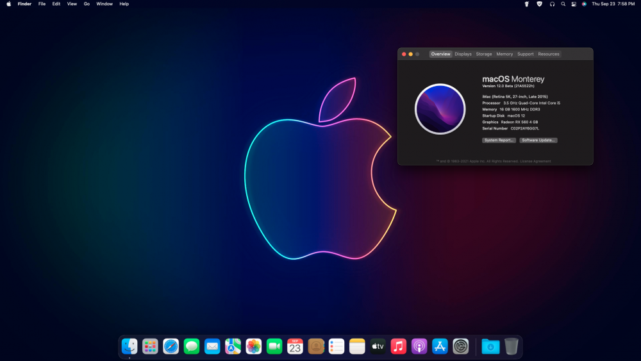Launch the Apple TV app
This screenshot has width=641, height=361.
378,346
